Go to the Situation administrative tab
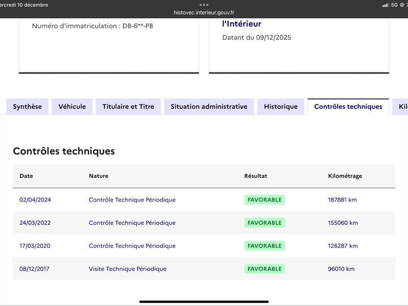The width and height of the screenshot is (408, 306). [x=209, y=107]
